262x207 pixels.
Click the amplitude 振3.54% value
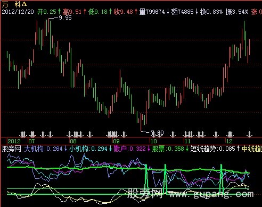pos(237,12)
